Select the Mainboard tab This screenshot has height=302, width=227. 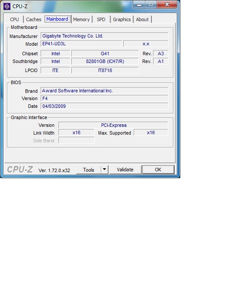(x=58, y=19)
